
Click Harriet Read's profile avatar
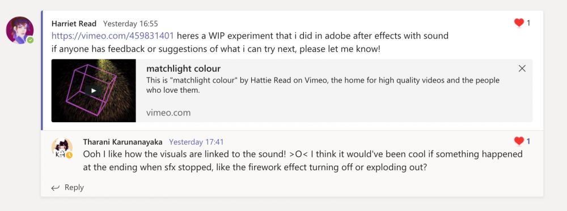20,31
